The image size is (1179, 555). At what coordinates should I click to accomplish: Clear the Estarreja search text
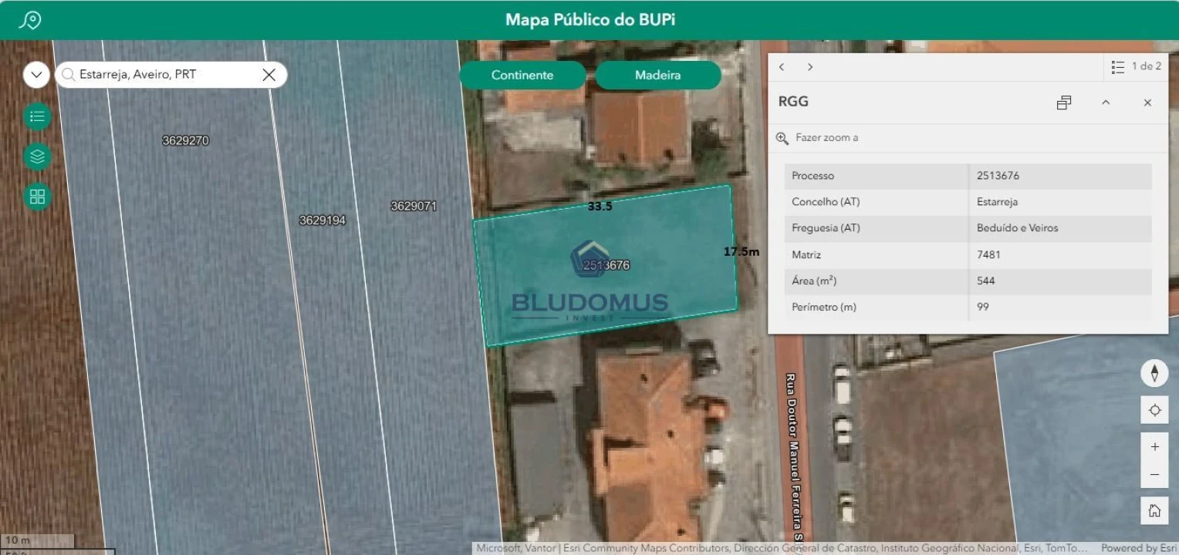(269, 75)
